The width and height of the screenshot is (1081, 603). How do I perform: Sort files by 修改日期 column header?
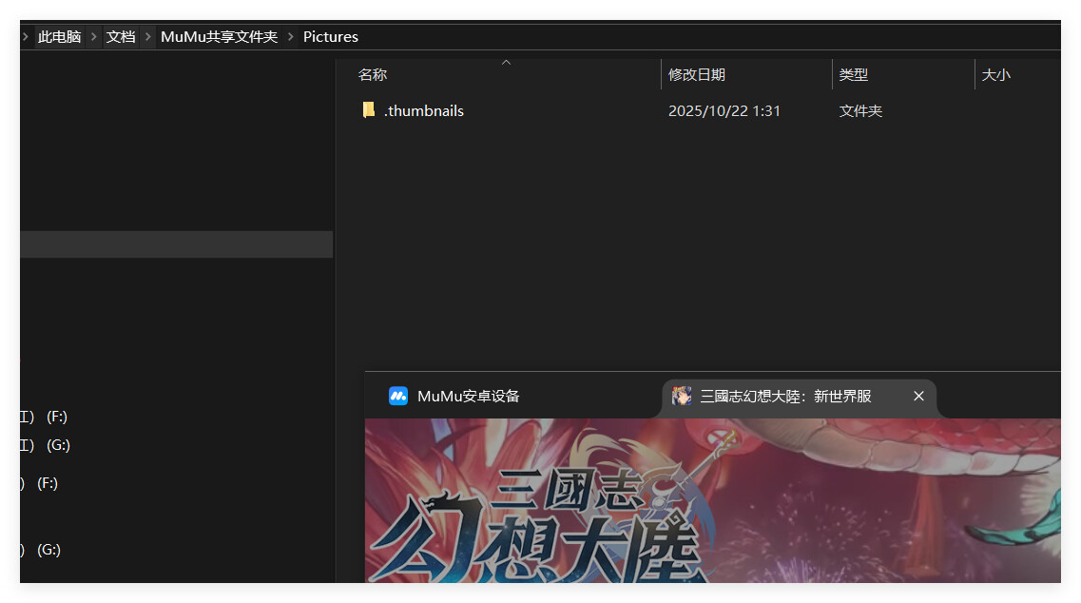(697, 74)
